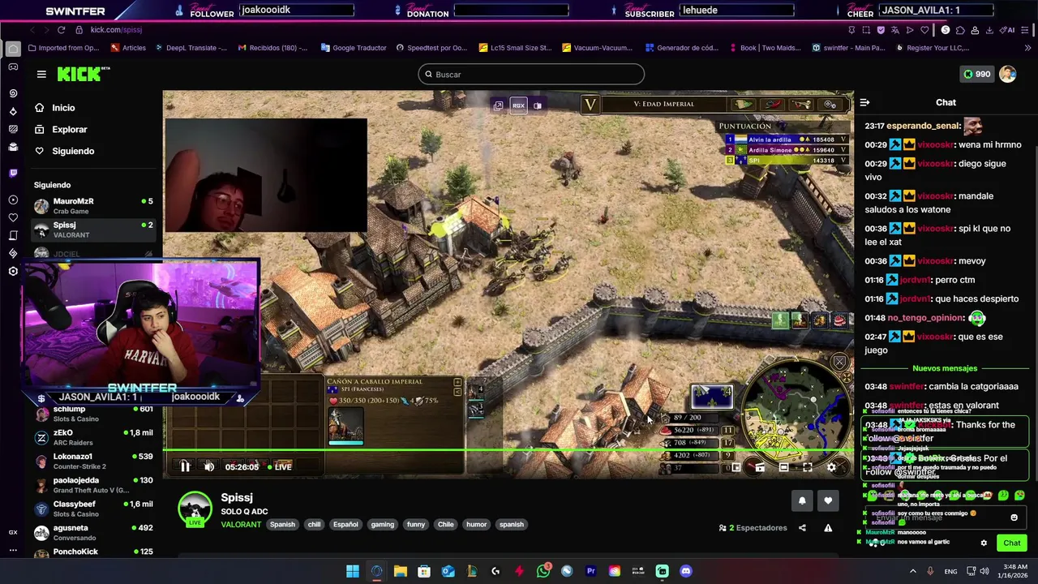Open Speedtest bookmark

click(432, 48)
